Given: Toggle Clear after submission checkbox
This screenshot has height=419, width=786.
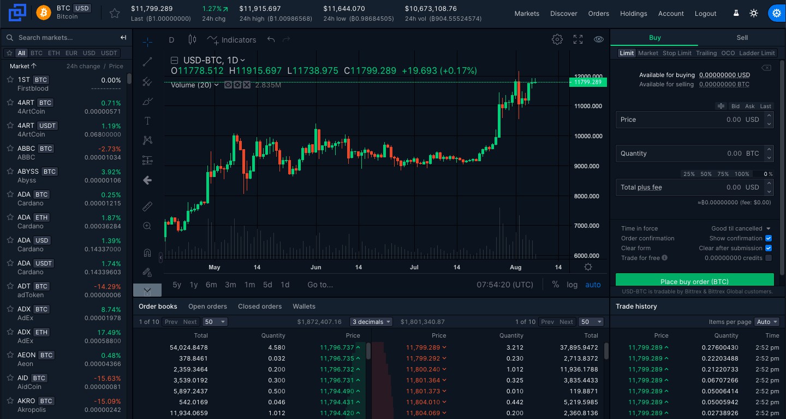Looking at the screenshot, I should click(x=769, y=248).
